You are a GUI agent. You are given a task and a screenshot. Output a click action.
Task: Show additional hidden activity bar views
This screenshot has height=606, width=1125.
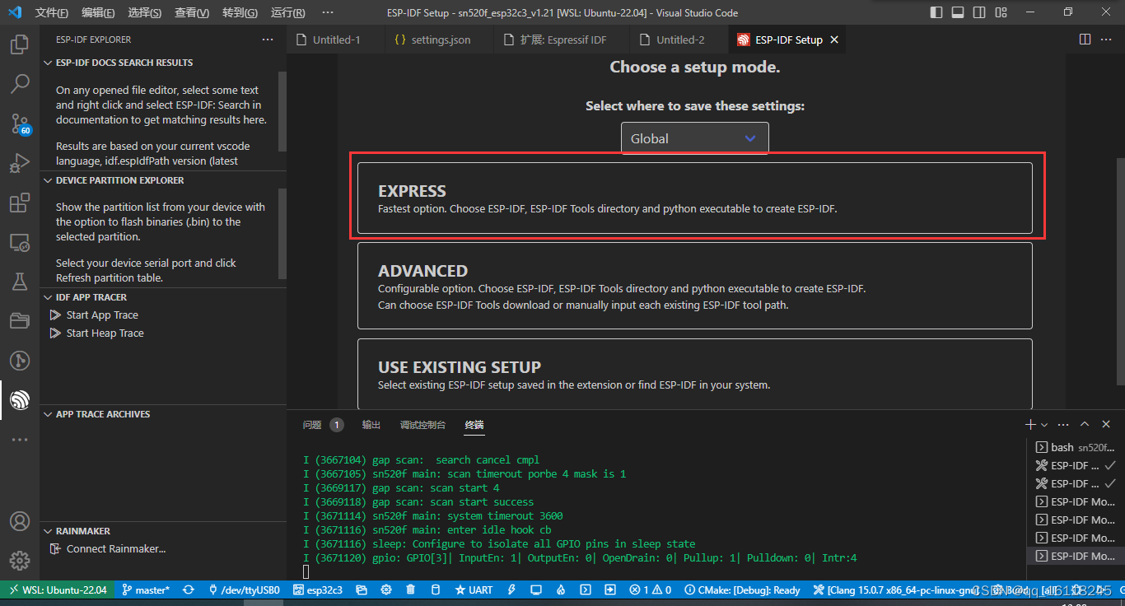click(20, 440)
